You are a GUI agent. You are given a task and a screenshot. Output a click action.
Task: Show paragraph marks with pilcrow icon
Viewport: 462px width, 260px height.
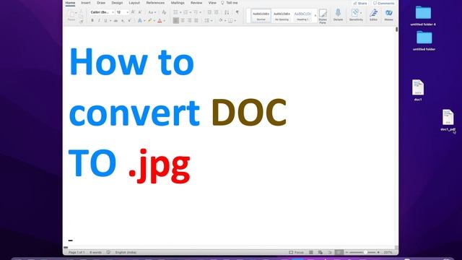(x=237, y=12)
